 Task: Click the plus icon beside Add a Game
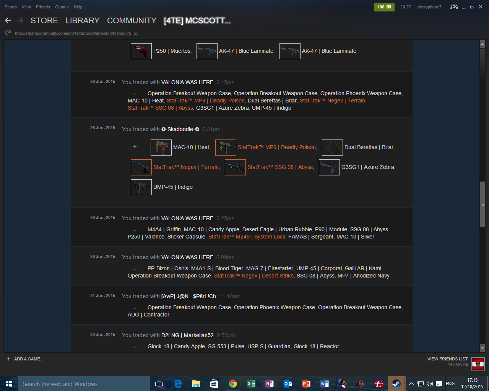tap(9, 359)
